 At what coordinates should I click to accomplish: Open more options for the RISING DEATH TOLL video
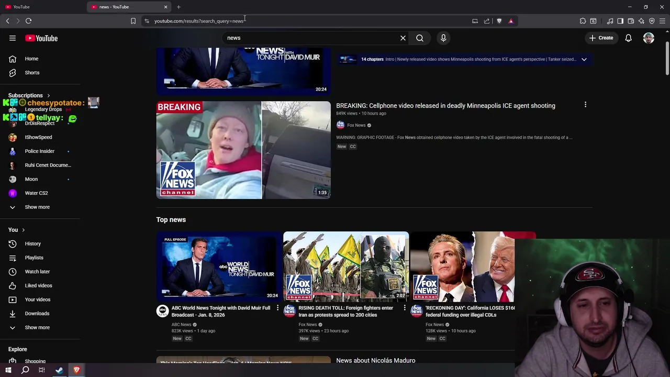(x=404, y=308)
